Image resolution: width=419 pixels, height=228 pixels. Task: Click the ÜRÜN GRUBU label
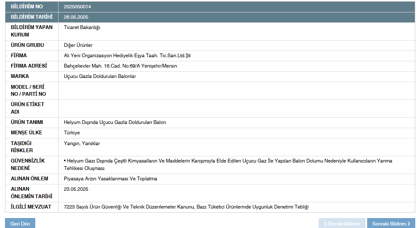click(27, 45)
